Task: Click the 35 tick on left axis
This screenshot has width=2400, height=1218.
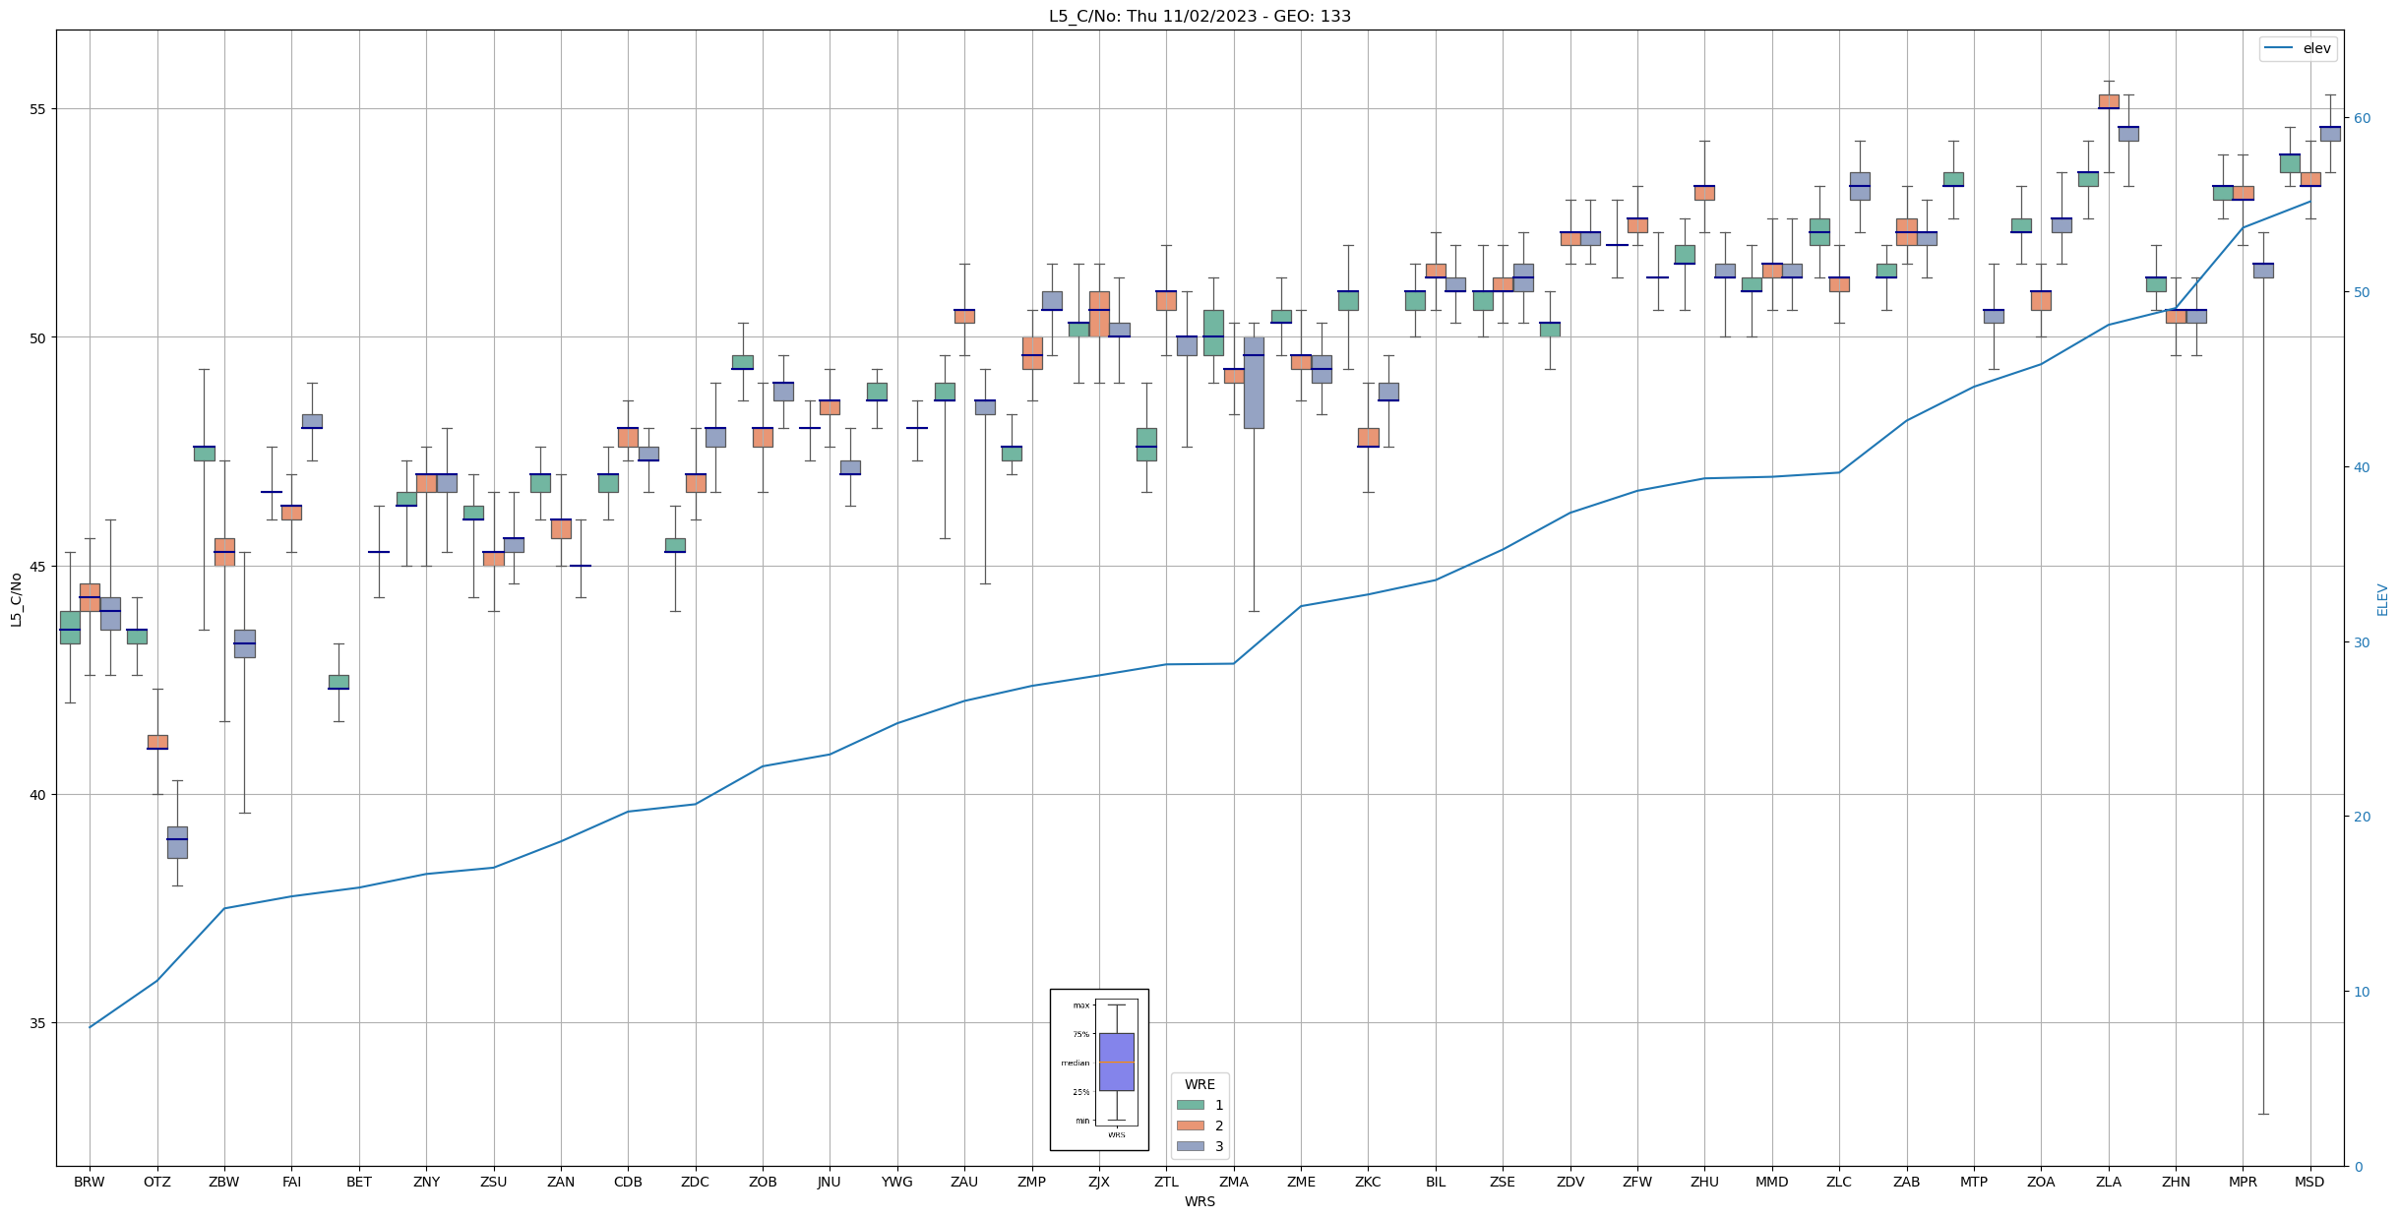Action: (x=38, y=1023)
